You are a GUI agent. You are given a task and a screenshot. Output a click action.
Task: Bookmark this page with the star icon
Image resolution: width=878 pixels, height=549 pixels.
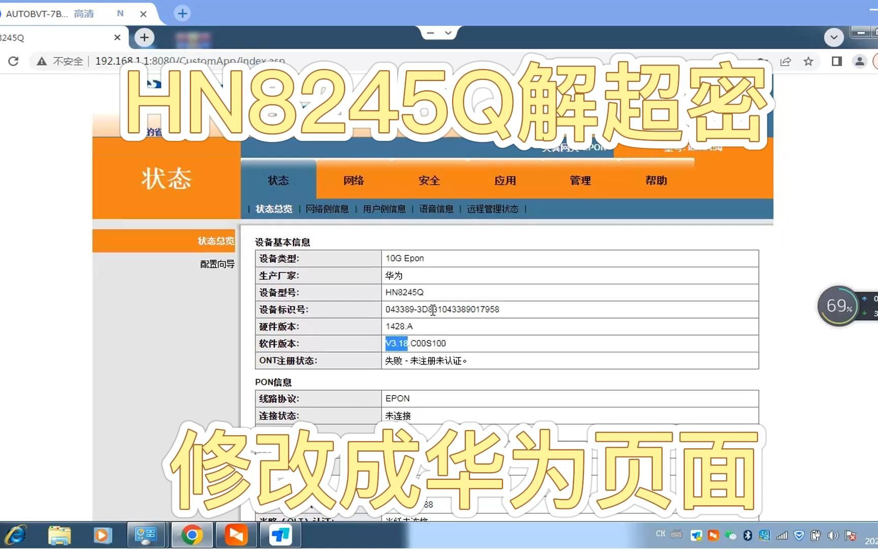point(809,61)
